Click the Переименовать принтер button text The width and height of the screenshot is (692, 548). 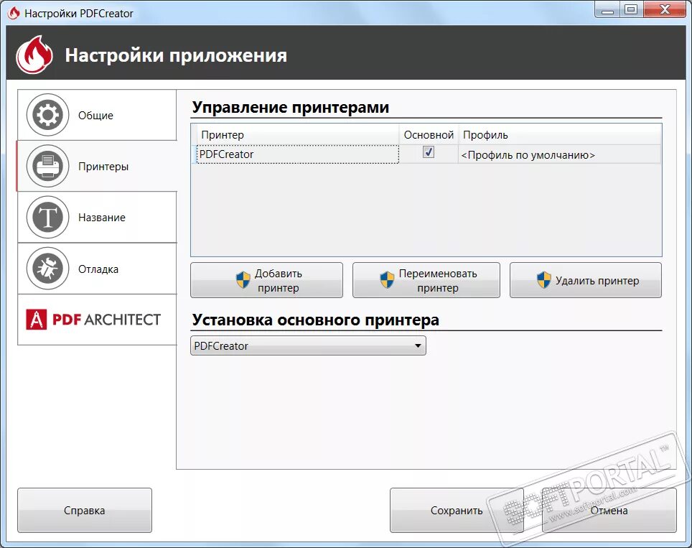pos(438,280)
